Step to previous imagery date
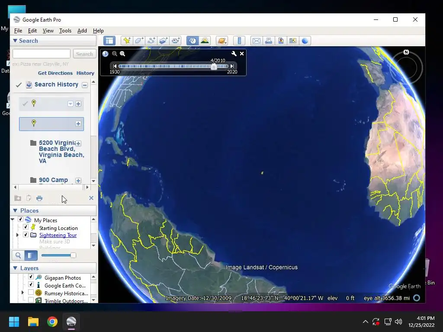Screen dimensions: 443x332 [x=115, y=66]
